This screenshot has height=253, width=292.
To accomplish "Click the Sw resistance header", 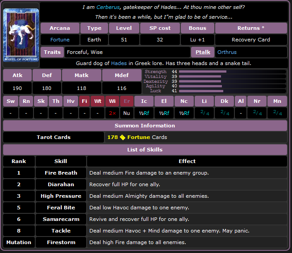I will [11, 101].
